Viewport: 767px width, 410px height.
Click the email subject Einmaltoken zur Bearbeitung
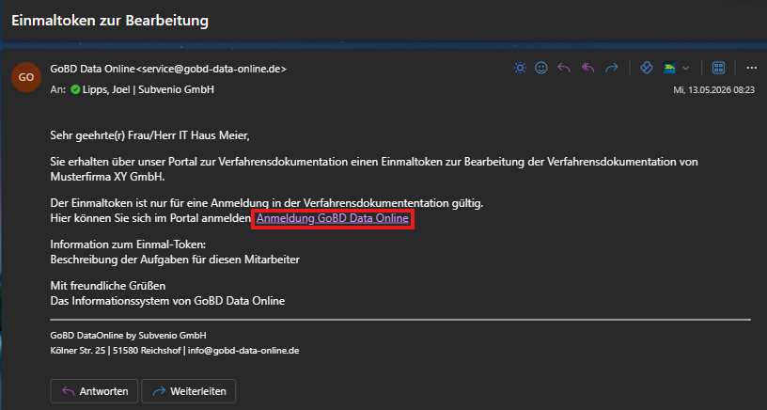pyautogui.click(x=110, y=21)
